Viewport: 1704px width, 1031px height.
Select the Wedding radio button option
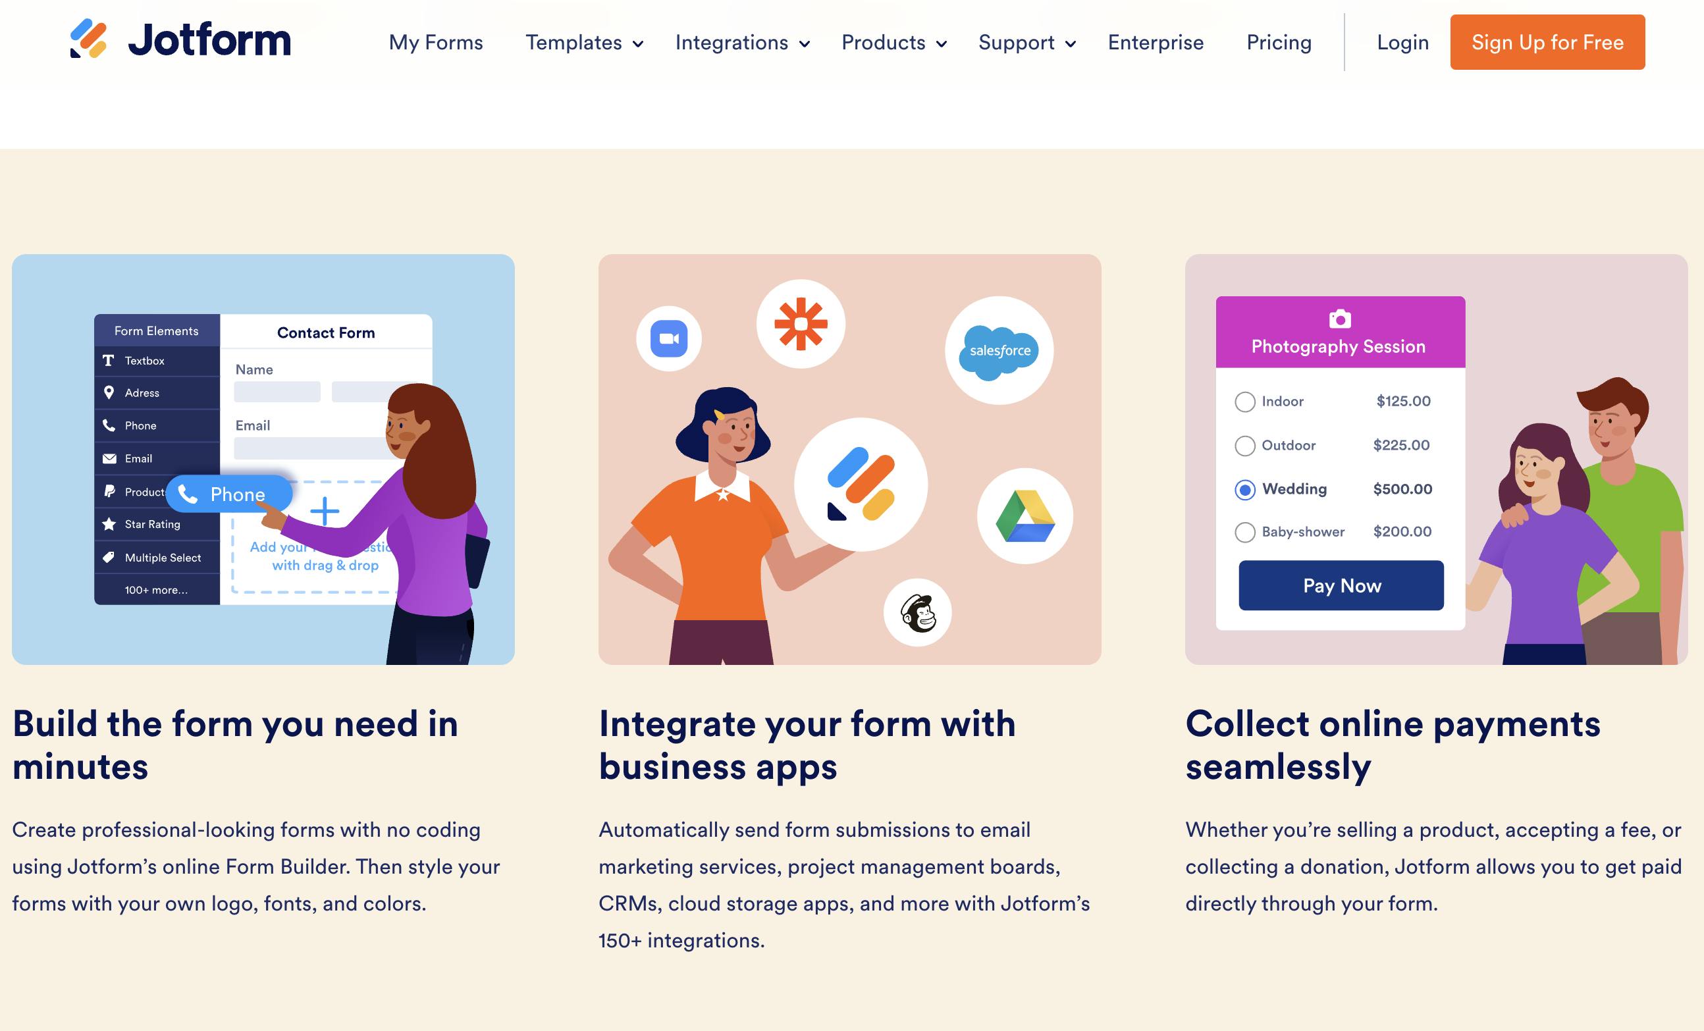pyautogui.click(x=1244, y=488)
